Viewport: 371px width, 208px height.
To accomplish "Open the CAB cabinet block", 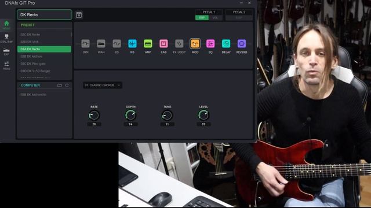I will pyautogui.click(x=163, y=44).
